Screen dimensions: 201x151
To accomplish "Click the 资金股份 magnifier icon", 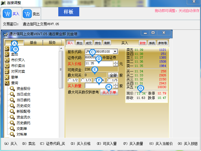I will point(12,89).
